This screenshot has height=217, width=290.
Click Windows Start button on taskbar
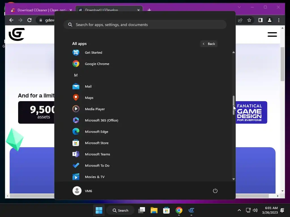coord(99,210)
